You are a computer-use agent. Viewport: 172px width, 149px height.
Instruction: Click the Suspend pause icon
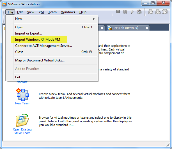[125, 12]
